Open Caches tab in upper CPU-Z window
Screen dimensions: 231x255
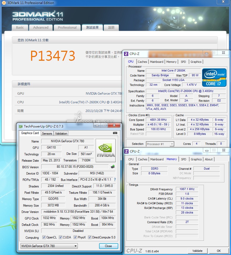[142, 62]
